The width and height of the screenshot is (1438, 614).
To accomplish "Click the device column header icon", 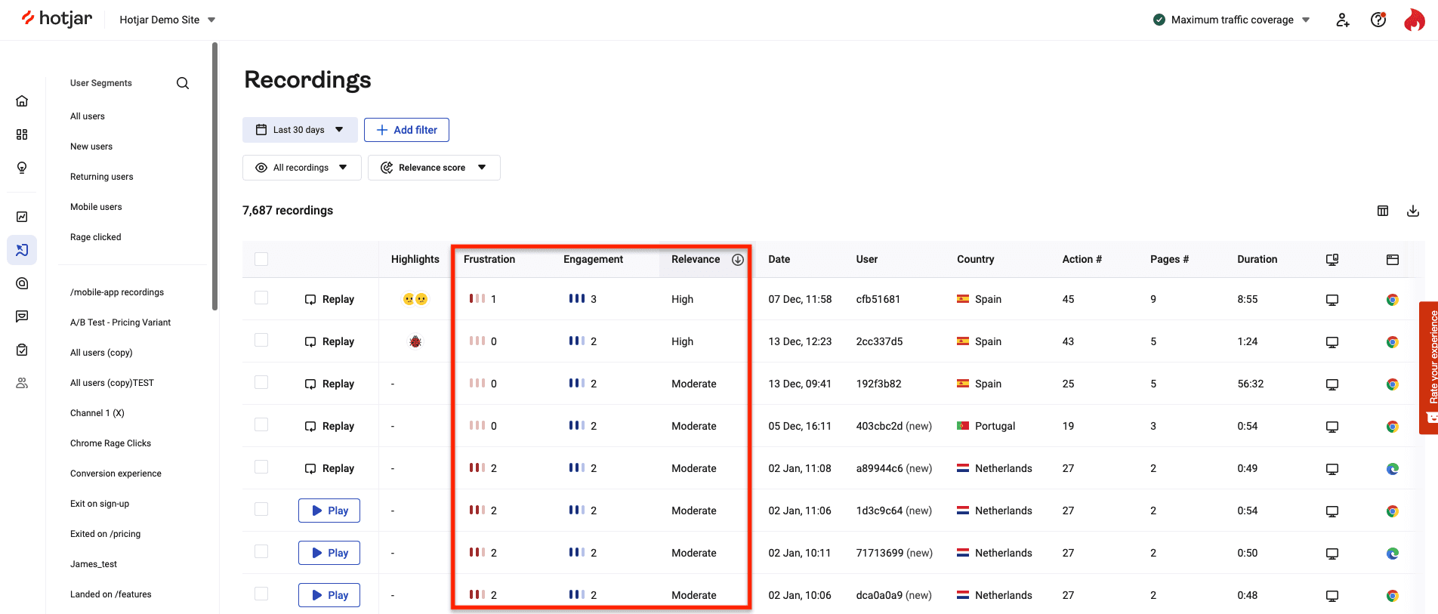I will click(x=1332, y=259).
